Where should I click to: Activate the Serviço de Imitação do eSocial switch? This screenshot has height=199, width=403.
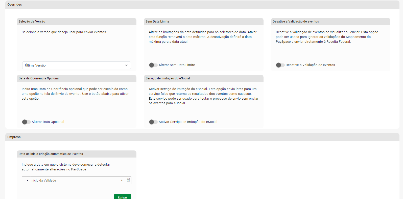[153, 122]
